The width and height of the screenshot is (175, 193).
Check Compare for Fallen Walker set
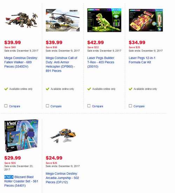coord(6,106)
